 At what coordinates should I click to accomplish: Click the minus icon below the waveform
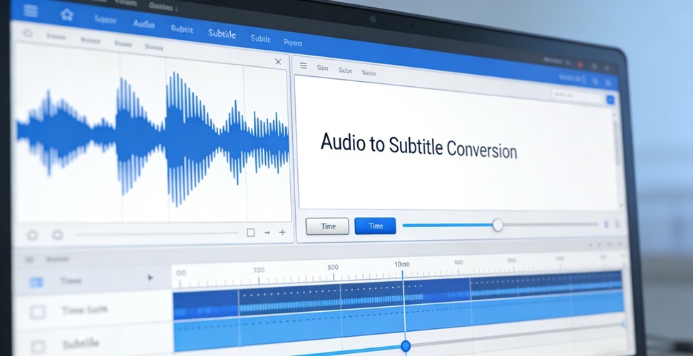pyautogui.click(x=267, y=233)
